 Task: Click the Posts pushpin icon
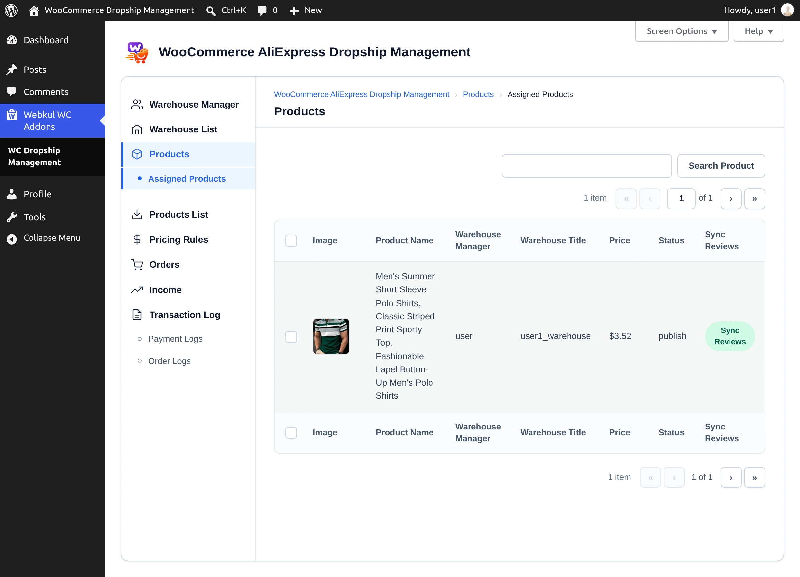tap(12, 70)
